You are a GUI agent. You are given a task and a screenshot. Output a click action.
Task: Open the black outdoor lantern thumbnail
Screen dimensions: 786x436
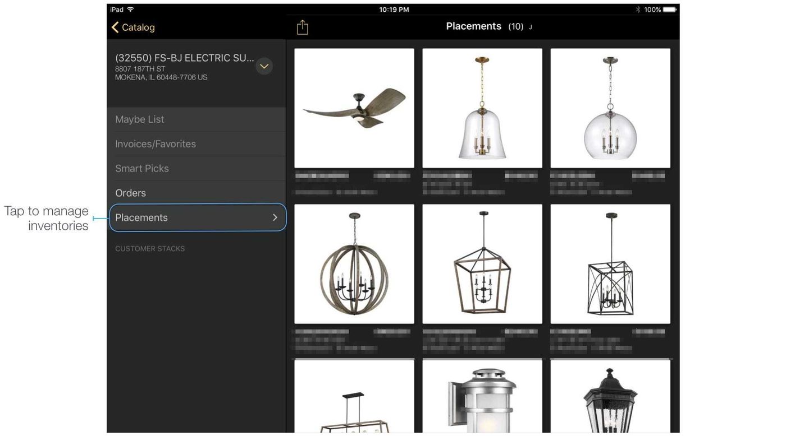pos(610,396)
